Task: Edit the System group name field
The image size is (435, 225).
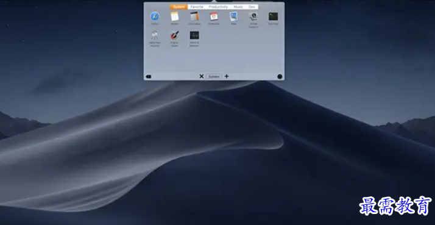Action: click(x=214, y=76)
